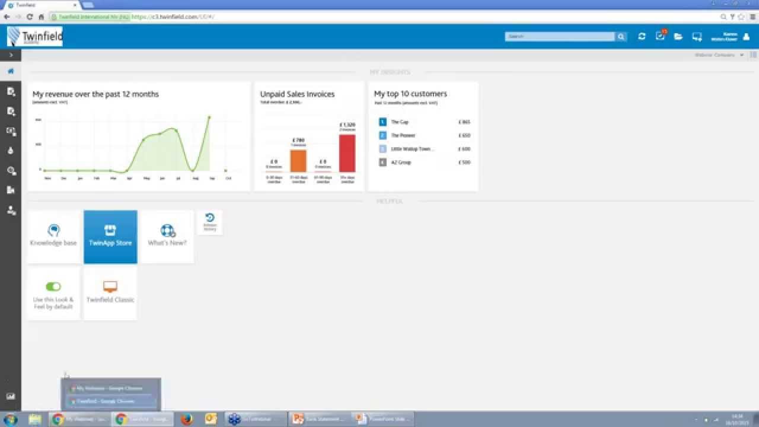This screenshot has height=427, width=759.
Task: Open the Windows Start button
Action: (x=10, y=419)
